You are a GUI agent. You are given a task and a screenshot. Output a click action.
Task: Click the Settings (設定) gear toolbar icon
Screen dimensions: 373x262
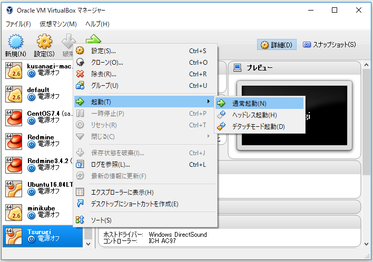tap(44, 42)
